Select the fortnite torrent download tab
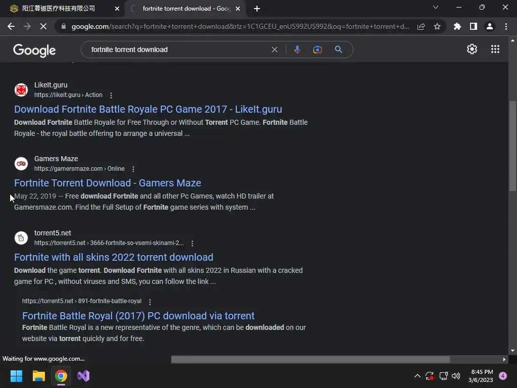This screenshot has height=388, width=517. pyautogui.click(x=187, y=9)
